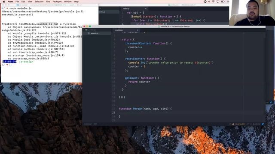275x154 pixels.
Task: Click the deprecation warning in status bar
Action: 239,124
